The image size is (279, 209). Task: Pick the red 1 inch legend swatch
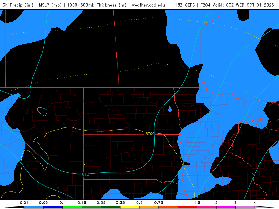(188, 207)
